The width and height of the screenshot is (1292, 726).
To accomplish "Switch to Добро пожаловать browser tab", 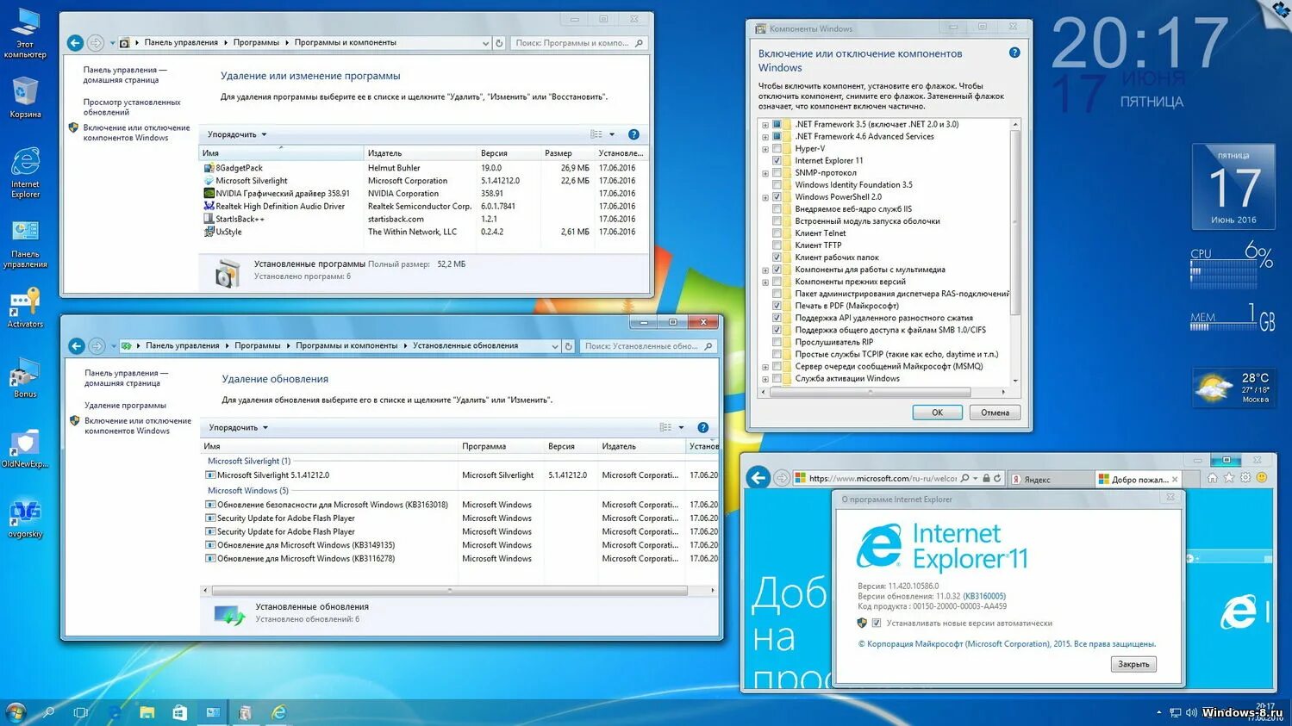I will [x=1138, y=480].
